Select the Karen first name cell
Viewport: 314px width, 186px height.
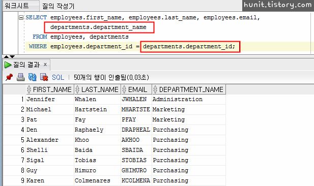50,181
